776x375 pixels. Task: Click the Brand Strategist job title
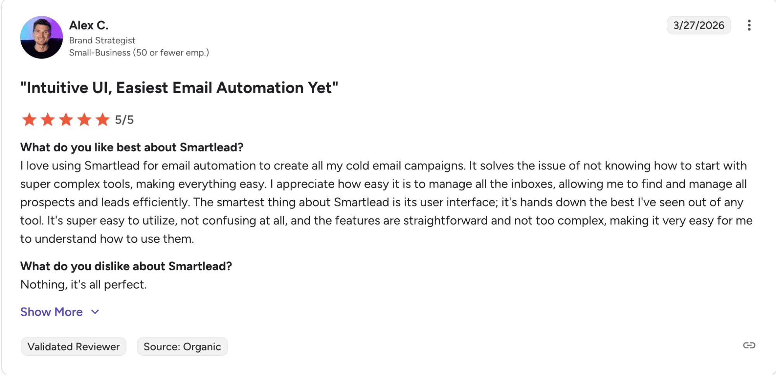click(102, 40)
